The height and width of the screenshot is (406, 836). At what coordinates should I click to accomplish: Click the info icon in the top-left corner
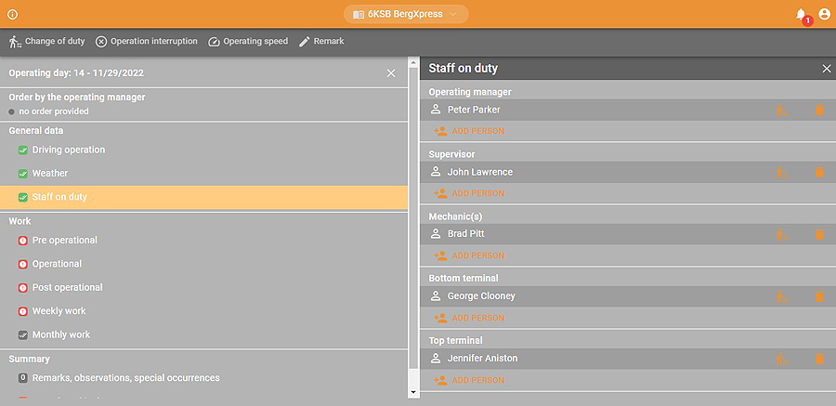pos(12,14)
